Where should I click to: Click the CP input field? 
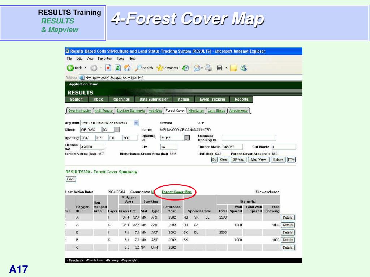tap(168, 147)
